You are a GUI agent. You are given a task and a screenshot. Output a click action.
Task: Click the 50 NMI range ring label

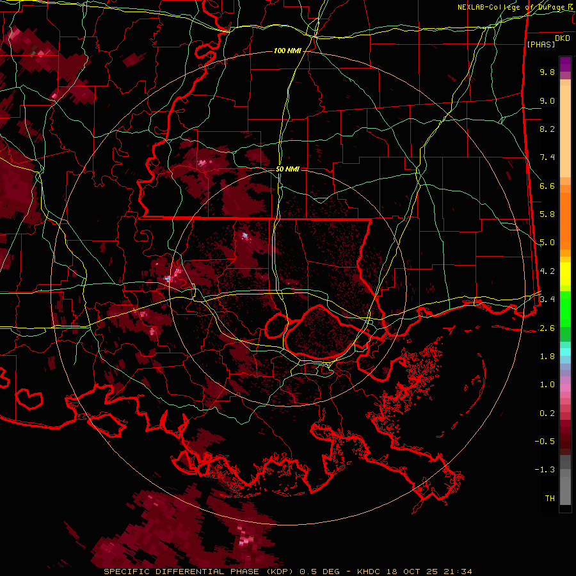coord(287,169)
